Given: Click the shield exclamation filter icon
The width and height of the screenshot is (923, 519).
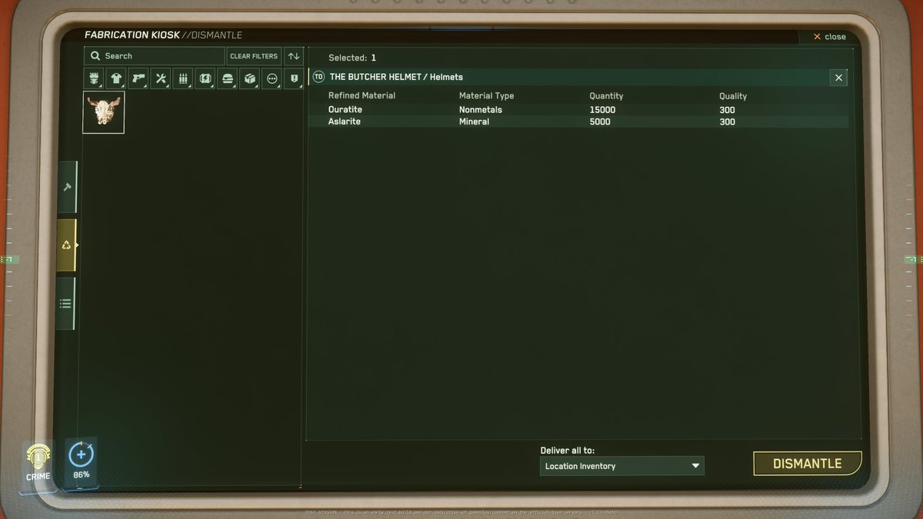Looking at the screenshot, I should 293,78.
